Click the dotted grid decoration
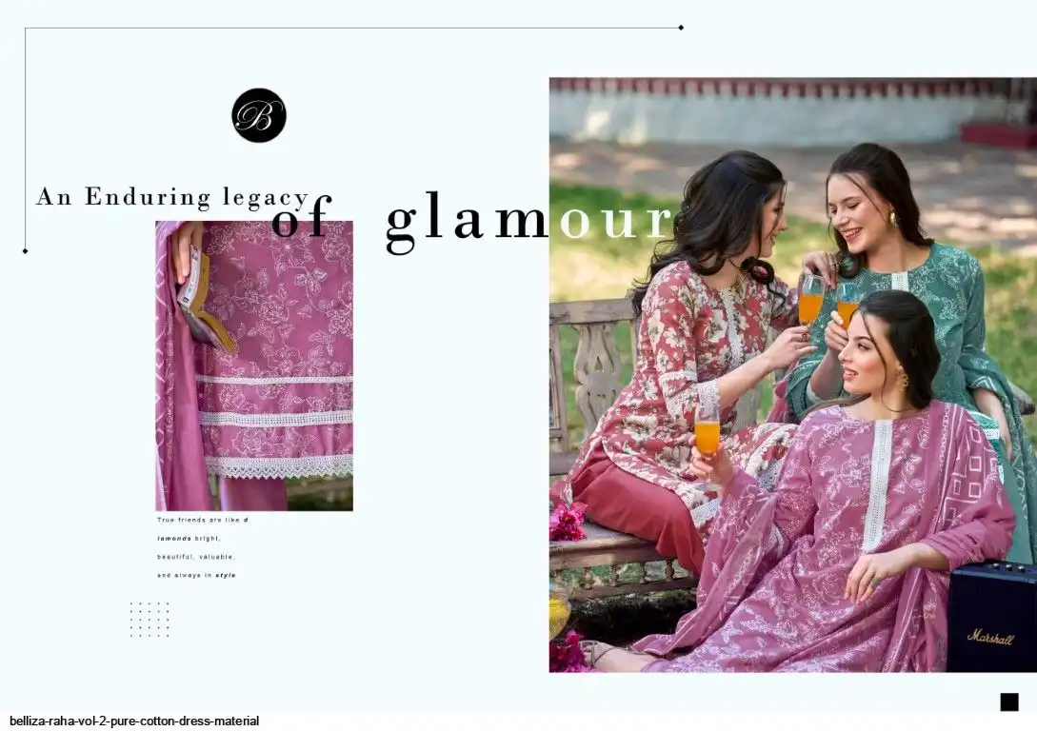Image resolution: width=1037 pixels, height=731 pixels. point(150,620)
